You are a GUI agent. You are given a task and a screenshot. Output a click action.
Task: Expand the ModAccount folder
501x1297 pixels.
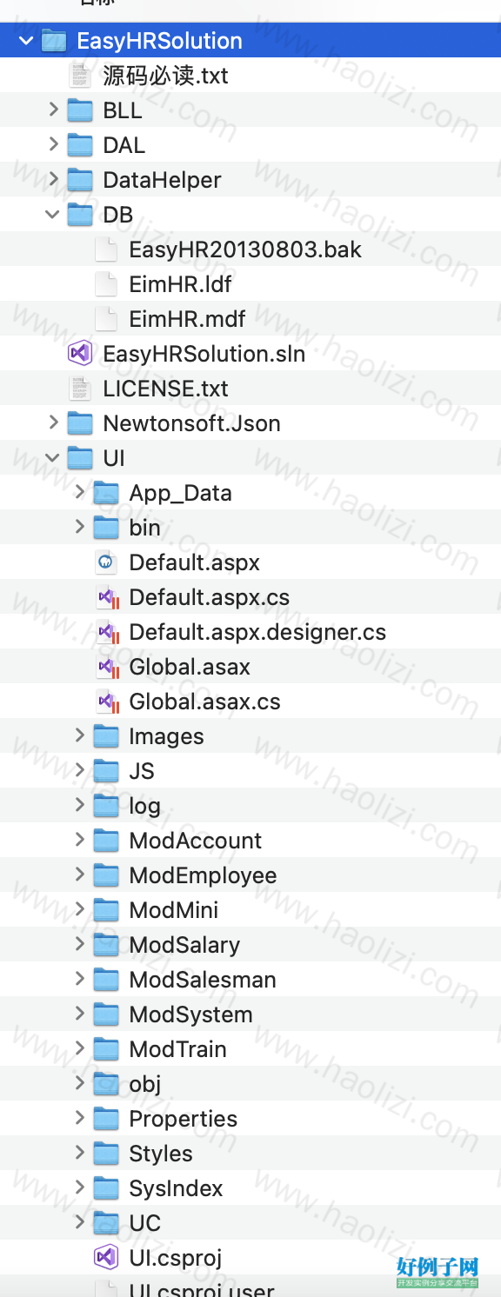tap(79, 841)
